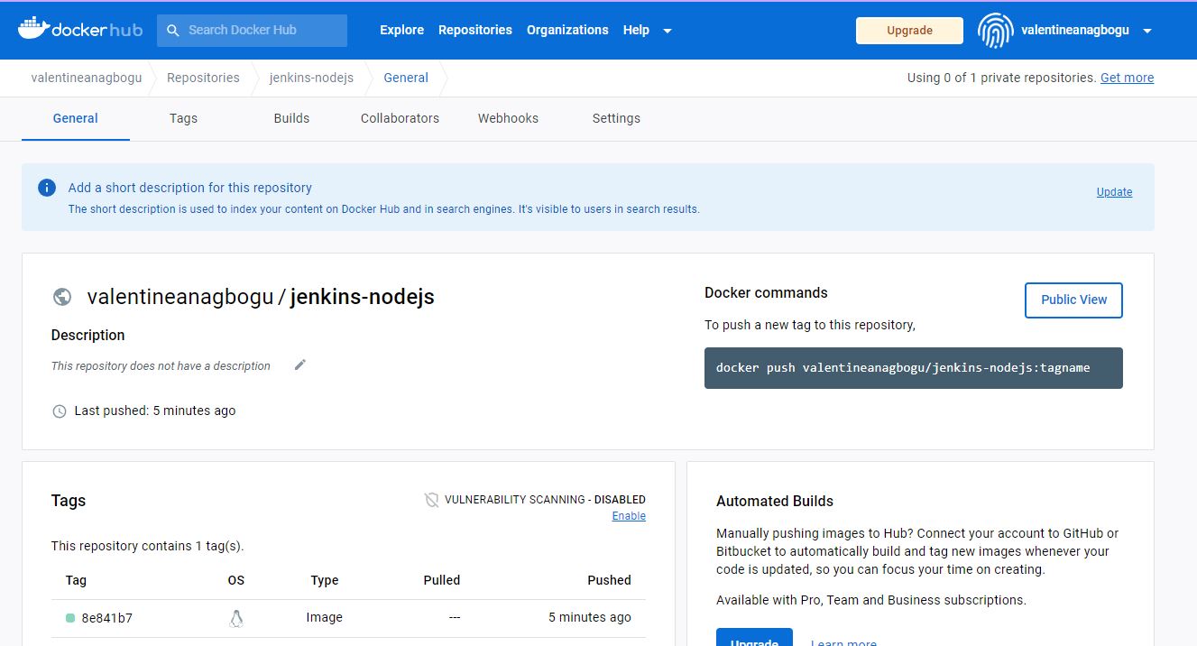Image resolution: width=1197 pixels, height=646 pixels.
Task: Open the fingerprint profile avatar icon
Action: [x=995, y=30]
